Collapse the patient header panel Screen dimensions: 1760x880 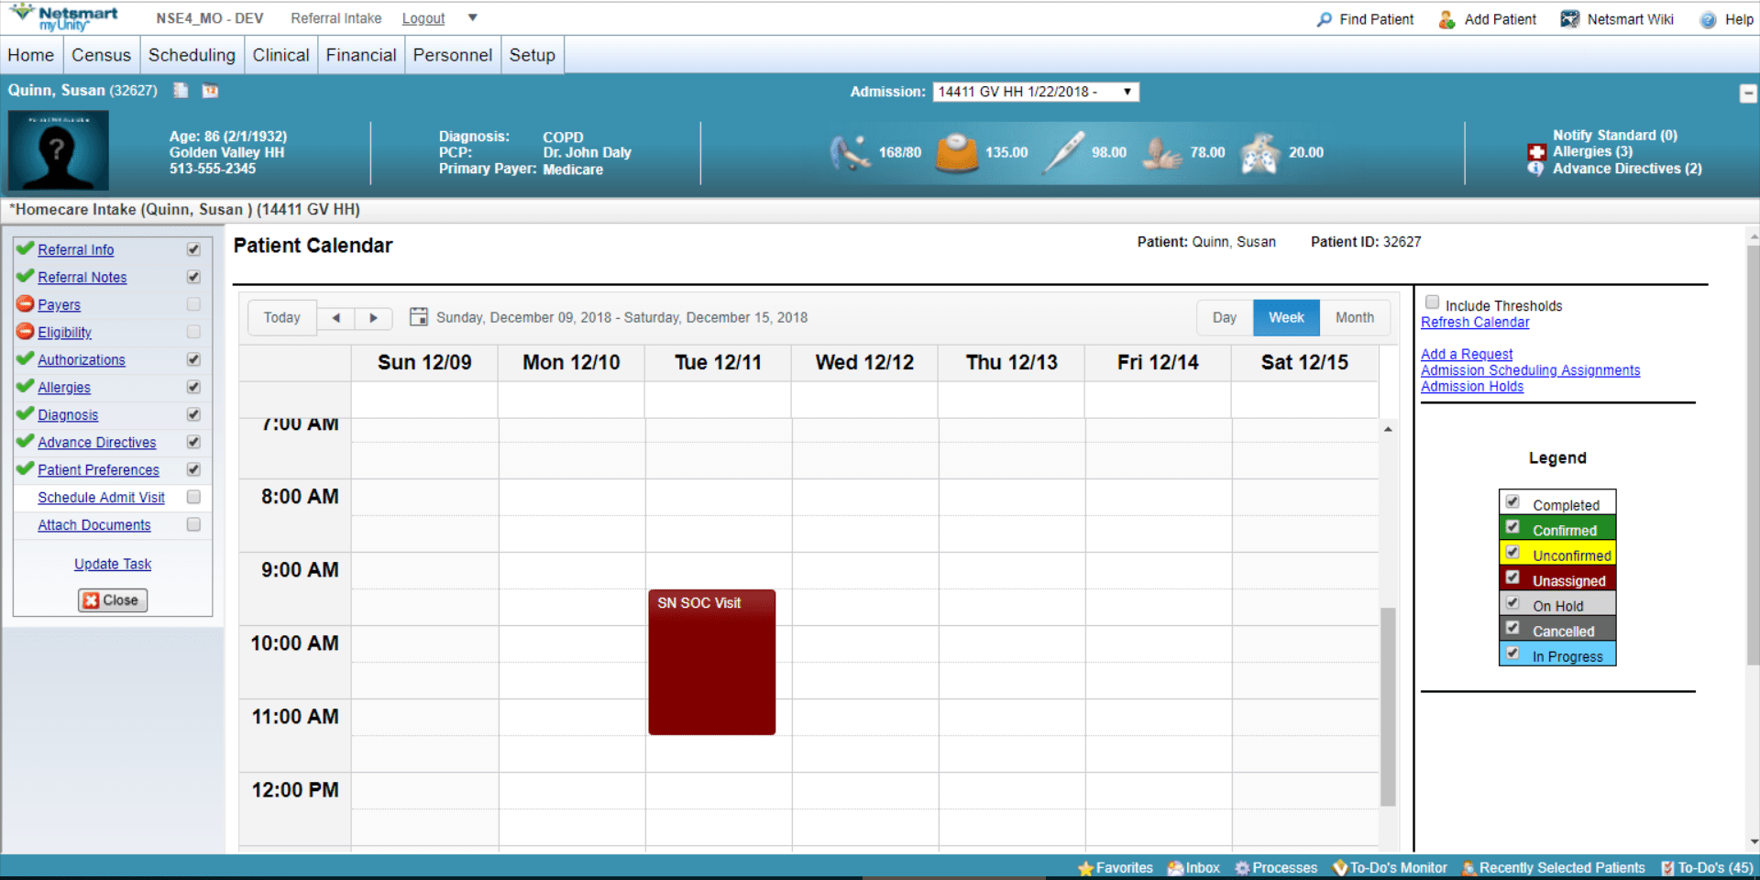pos(1748,93)
